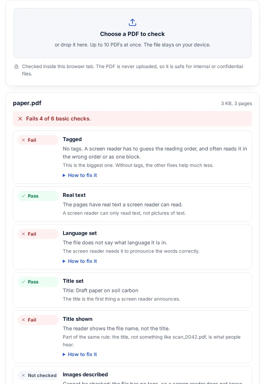Click the Fails 4 of 6 banner
Screen dimensions: 265x384
pyautogui.click(x=132, y=119)
